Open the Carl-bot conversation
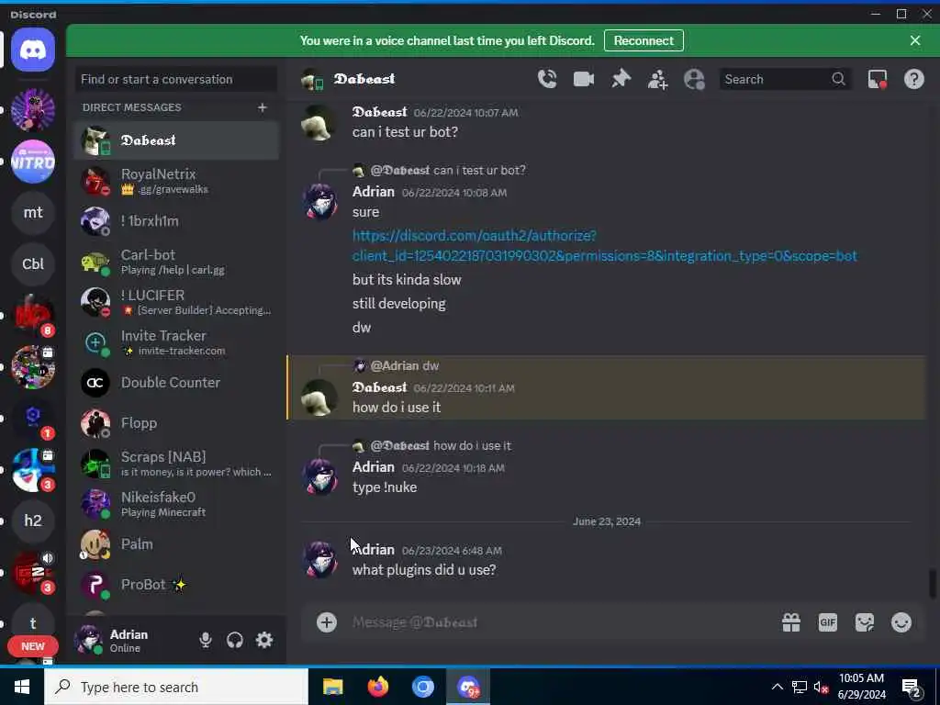Image resolution: width=940 pixels, height=705 pixels. click(176, 262)
